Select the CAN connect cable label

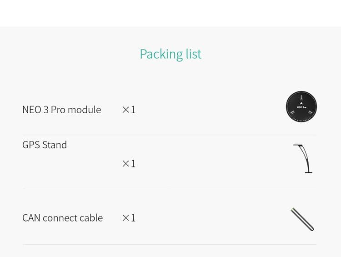[x=62, y=218]
